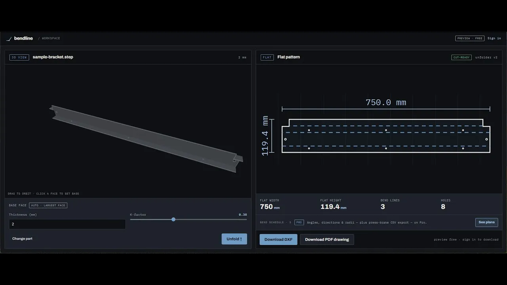Click Change part button
The width and height of the screenshot is (507, 285).
pos(22,239)
